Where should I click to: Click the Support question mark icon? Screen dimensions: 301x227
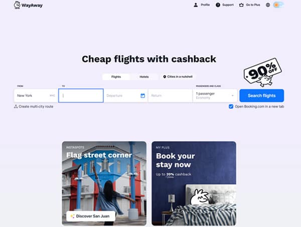tap(218, 5)
